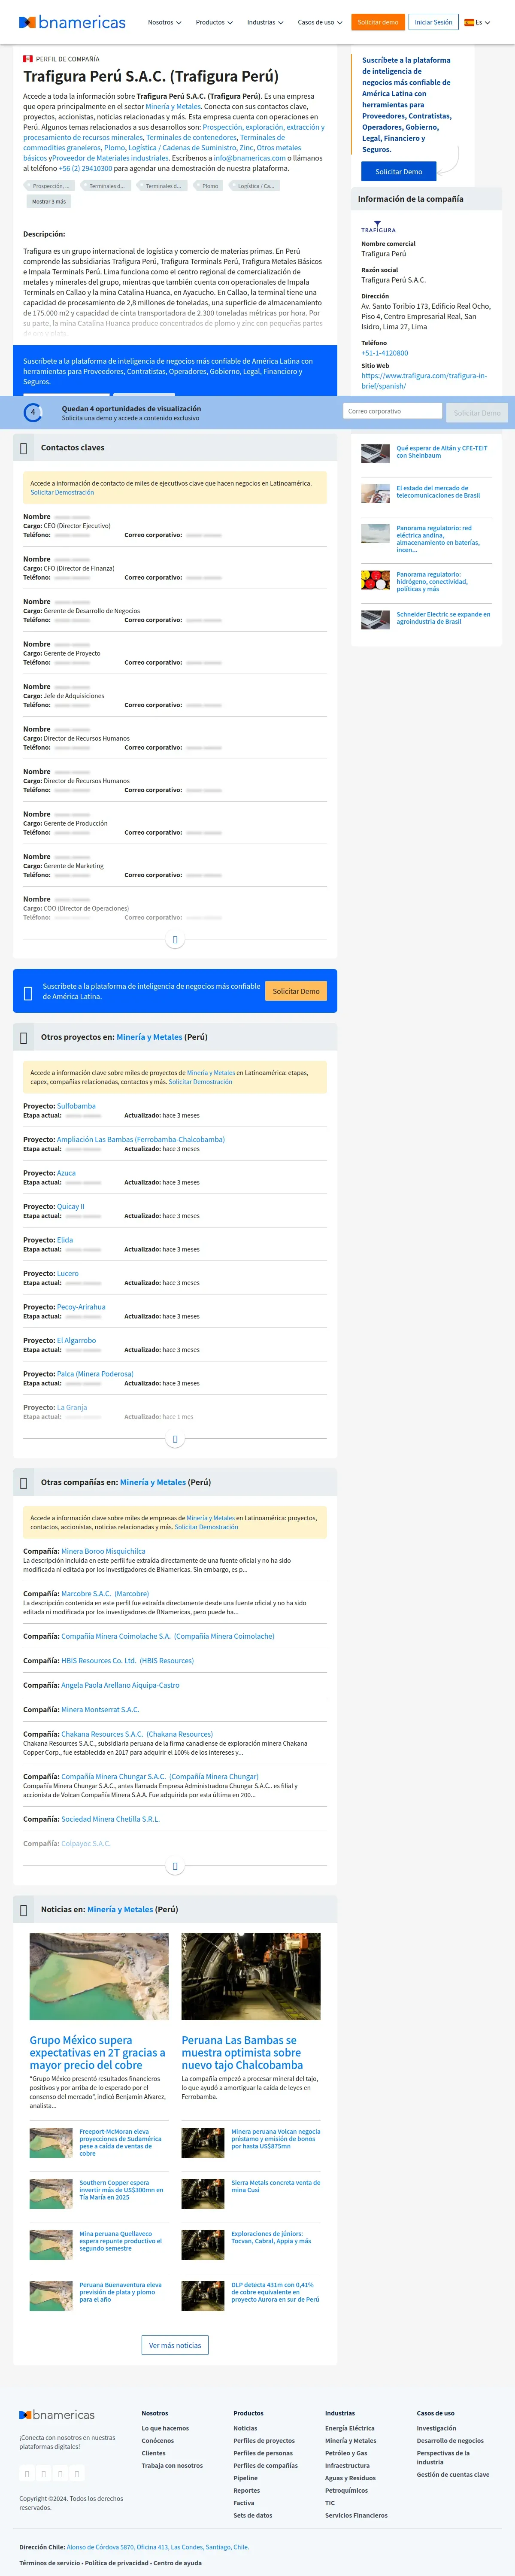515x2576 pixels.
Task: Open the Grupo México supera expectativas headline
Action: pos(98,2052)
